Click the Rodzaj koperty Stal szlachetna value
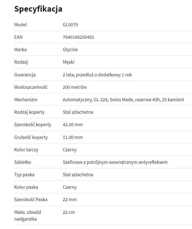Image resolution: width=192 pixels, height=229 pixels. click(78, 112)
